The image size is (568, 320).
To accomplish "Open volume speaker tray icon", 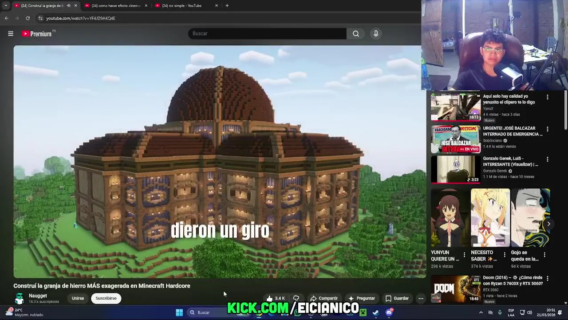I will pos(529,312).
